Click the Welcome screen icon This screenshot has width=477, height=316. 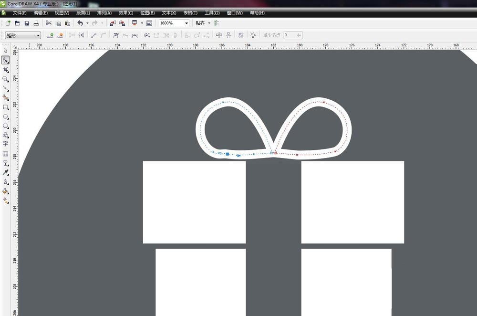tap(149, 23)
